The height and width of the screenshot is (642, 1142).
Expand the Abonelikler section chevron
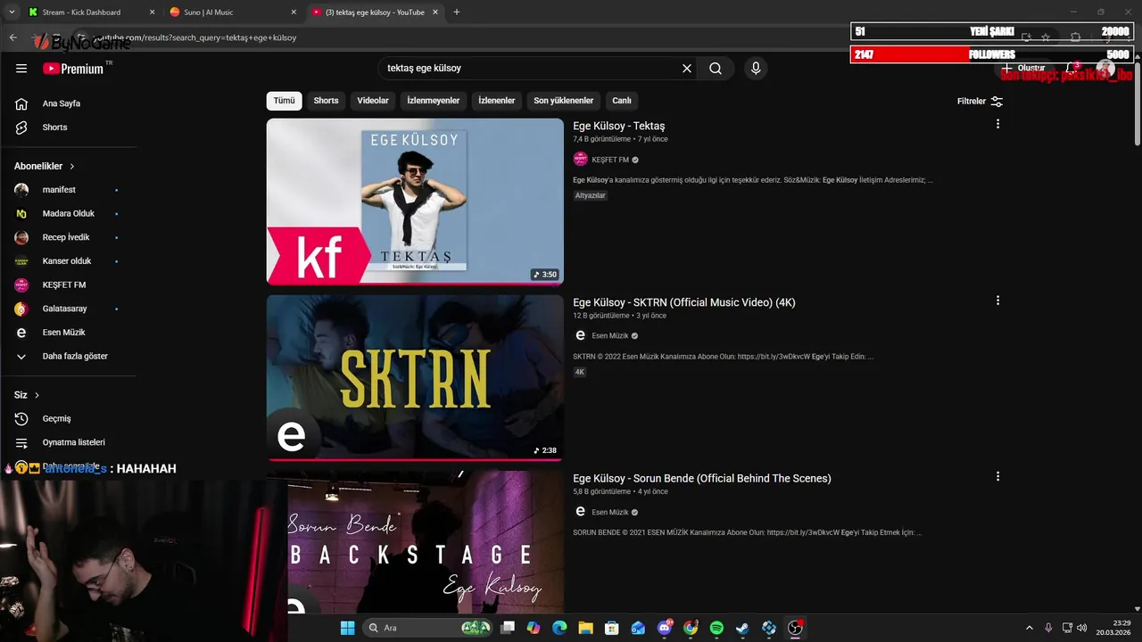[72, 167]
